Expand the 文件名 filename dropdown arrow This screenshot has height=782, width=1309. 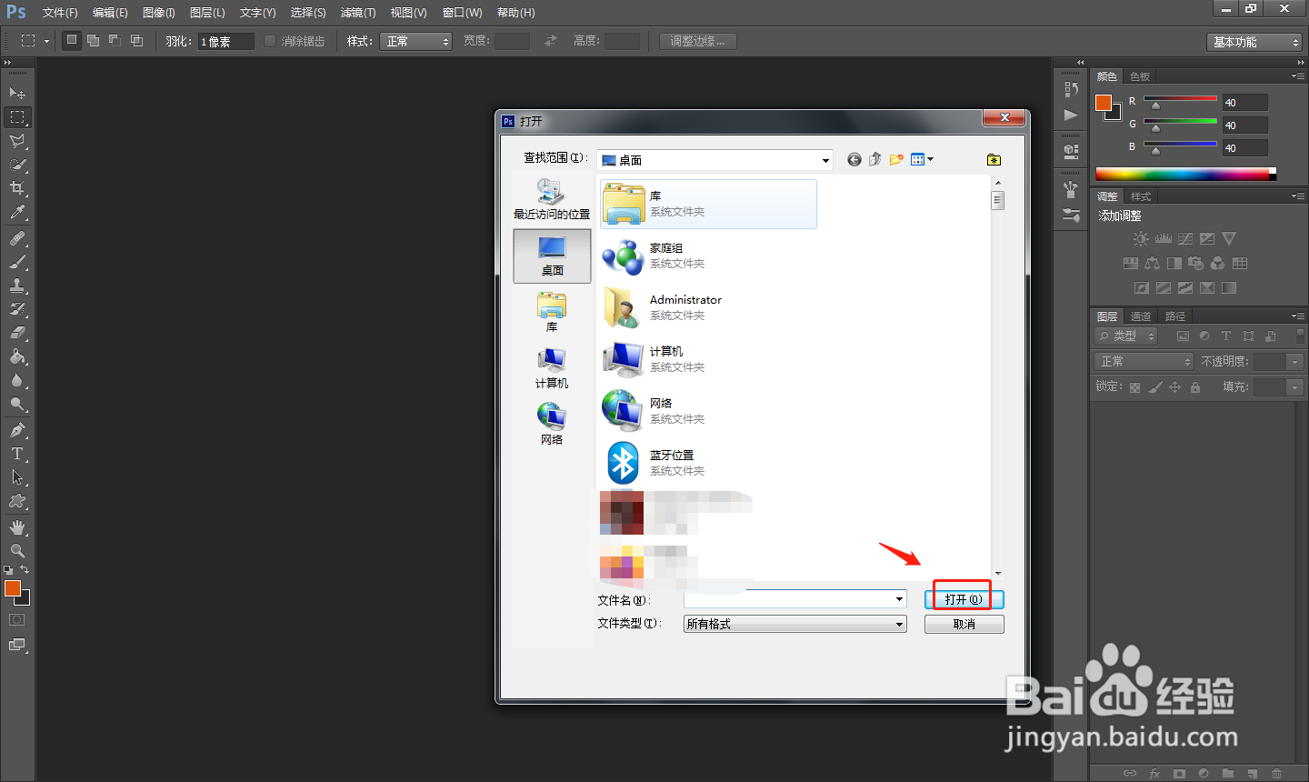tap(899, 599)
